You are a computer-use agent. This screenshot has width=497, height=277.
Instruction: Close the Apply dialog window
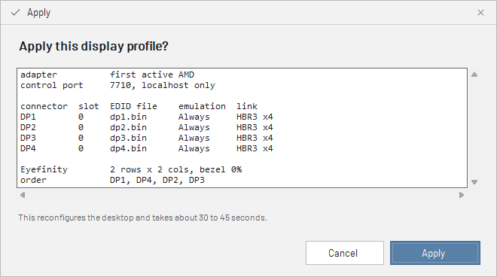coord(480,12)
